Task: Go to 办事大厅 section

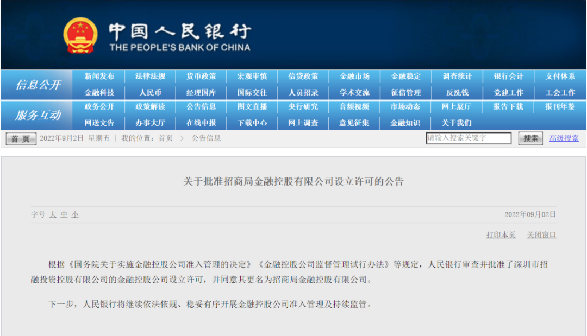Action: pyautogui.click(x=150, y=123)
